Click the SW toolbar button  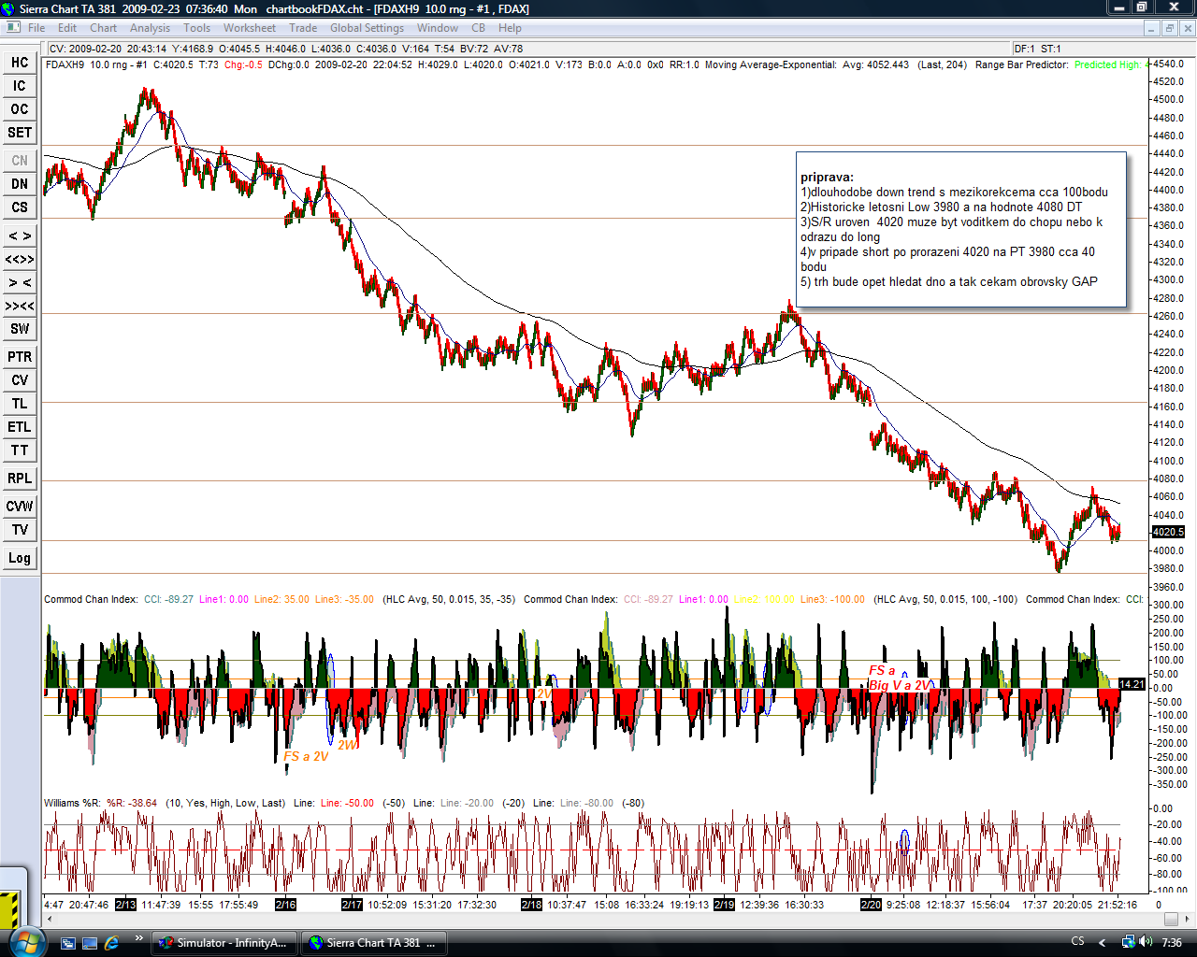click(20, 329)
